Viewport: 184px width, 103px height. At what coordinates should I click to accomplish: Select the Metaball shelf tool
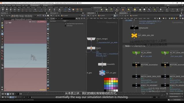pos(69,10)
